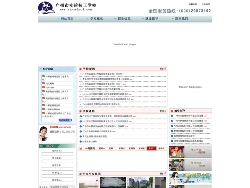This screenshot has width=250, height=188.
Task: Click blue circle icon before 万科企业股份 notice in 学校通知
Action: (x=81, y=131)
